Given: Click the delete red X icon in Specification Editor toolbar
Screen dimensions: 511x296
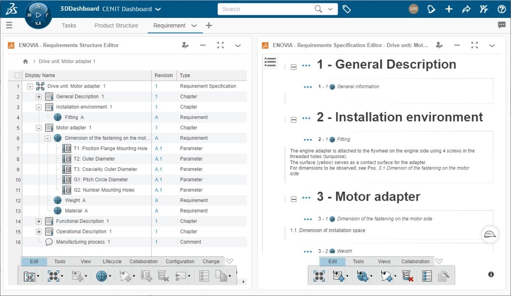Looking at the screenshot, I should pyautogui.click(x=408, y=276).
